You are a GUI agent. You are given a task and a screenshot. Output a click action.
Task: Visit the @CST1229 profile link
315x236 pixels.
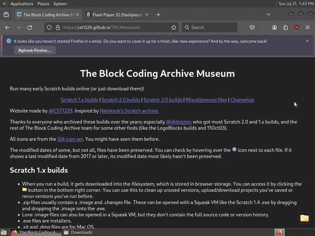(x=61, y=111)
